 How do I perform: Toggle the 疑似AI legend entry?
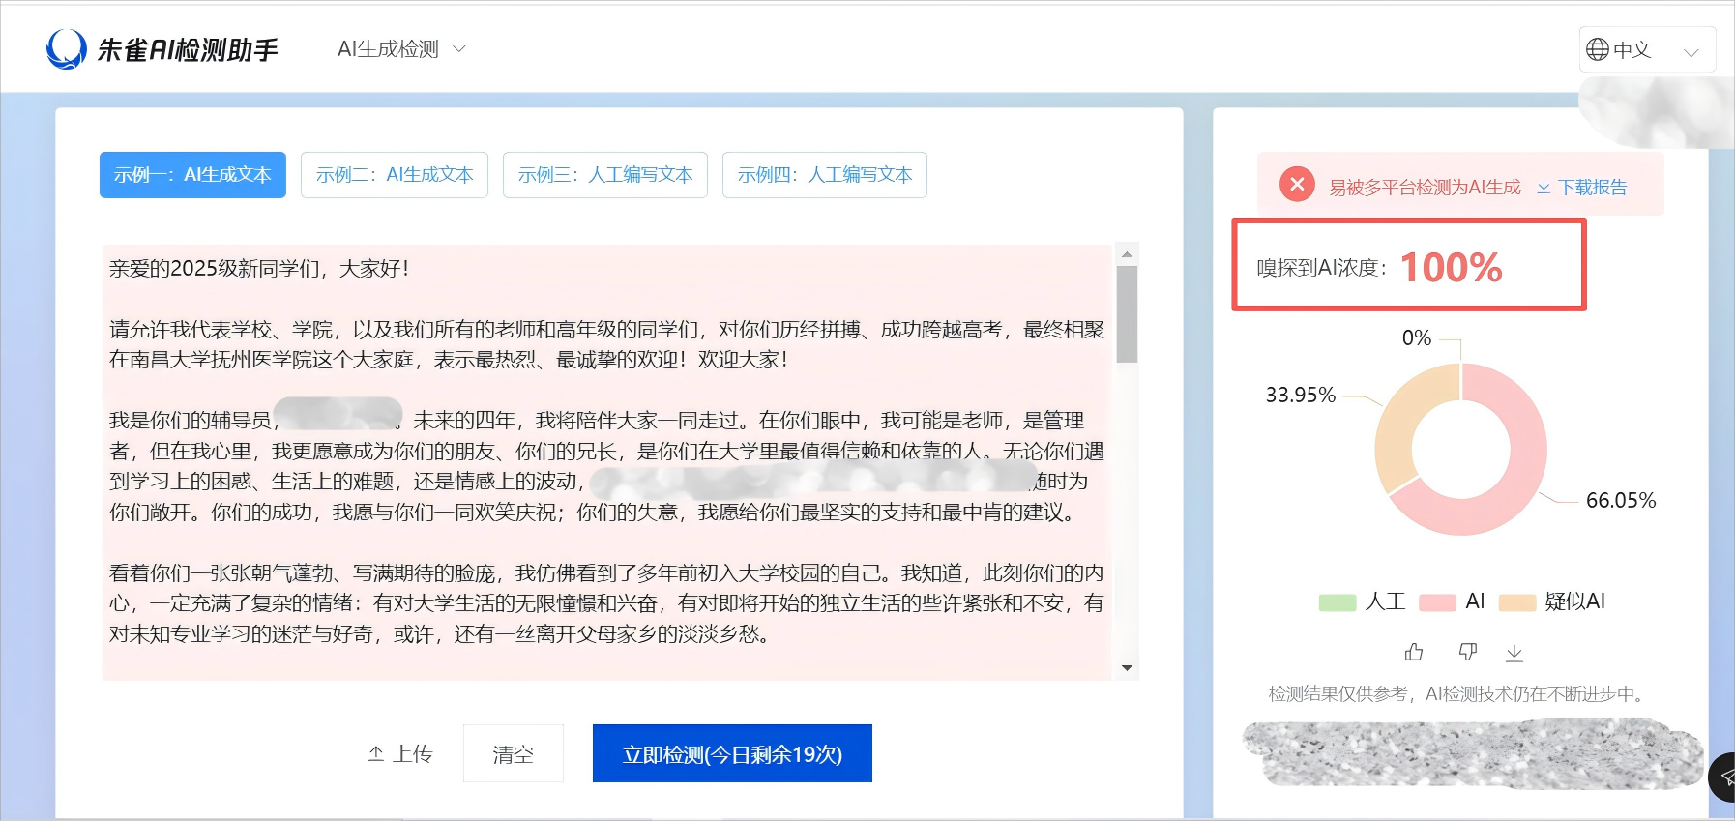(1552, 601)
